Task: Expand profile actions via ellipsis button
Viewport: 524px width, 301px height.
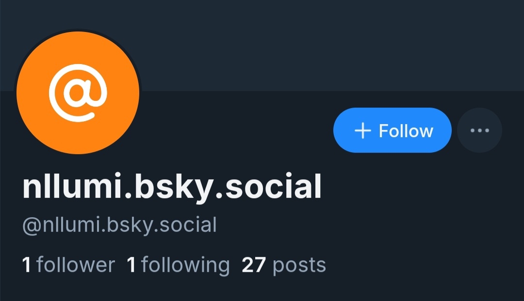Action: (479, 130)
